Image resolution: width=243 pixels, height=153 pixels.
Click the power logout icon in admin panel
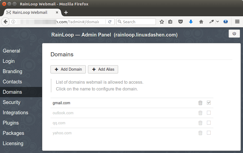click(x=234, y=34)
